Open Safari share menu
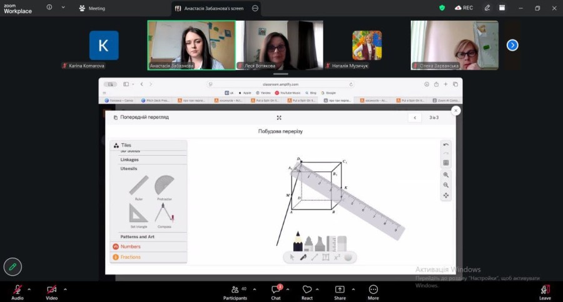Image resolution: width=563 pixels, height=302 pixels. (x=436, y=84)
